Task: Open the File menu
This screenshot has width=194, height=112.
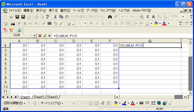Action: (x=15, y=10)
